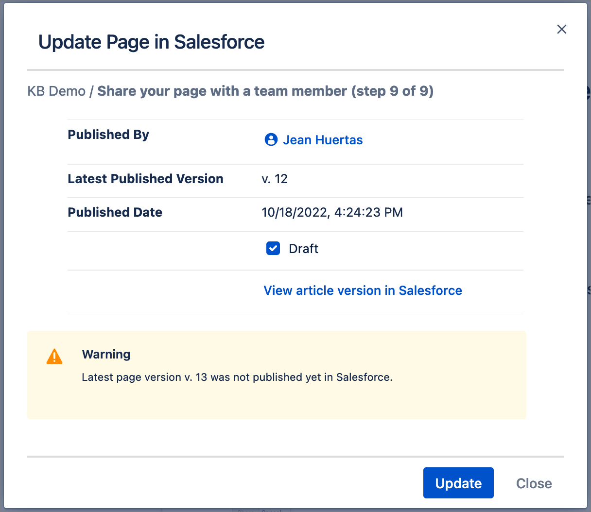Click the Latest Published Version label

click(x=145, y=179)
